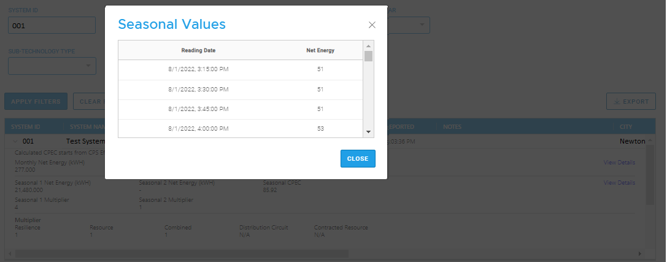Click the Export button
The width and height of the screenshot is (667, 262).
coord(631,101)
